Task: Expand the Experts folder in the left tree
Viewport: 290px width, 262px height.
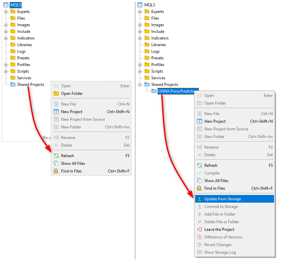Action: click(6, 12)
